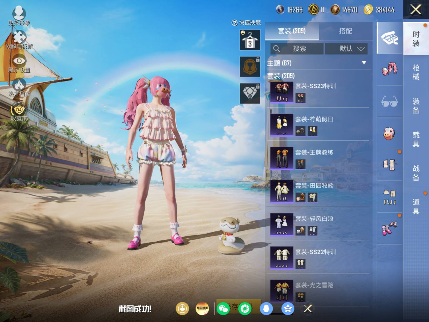Select the locked trophy outfit slot
Image resolution: width=429 pixels, height=322 pixels.
(250, 67)
